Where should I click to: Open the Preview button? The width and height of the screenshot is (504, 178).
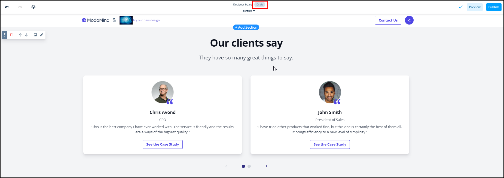pos(475,7)
